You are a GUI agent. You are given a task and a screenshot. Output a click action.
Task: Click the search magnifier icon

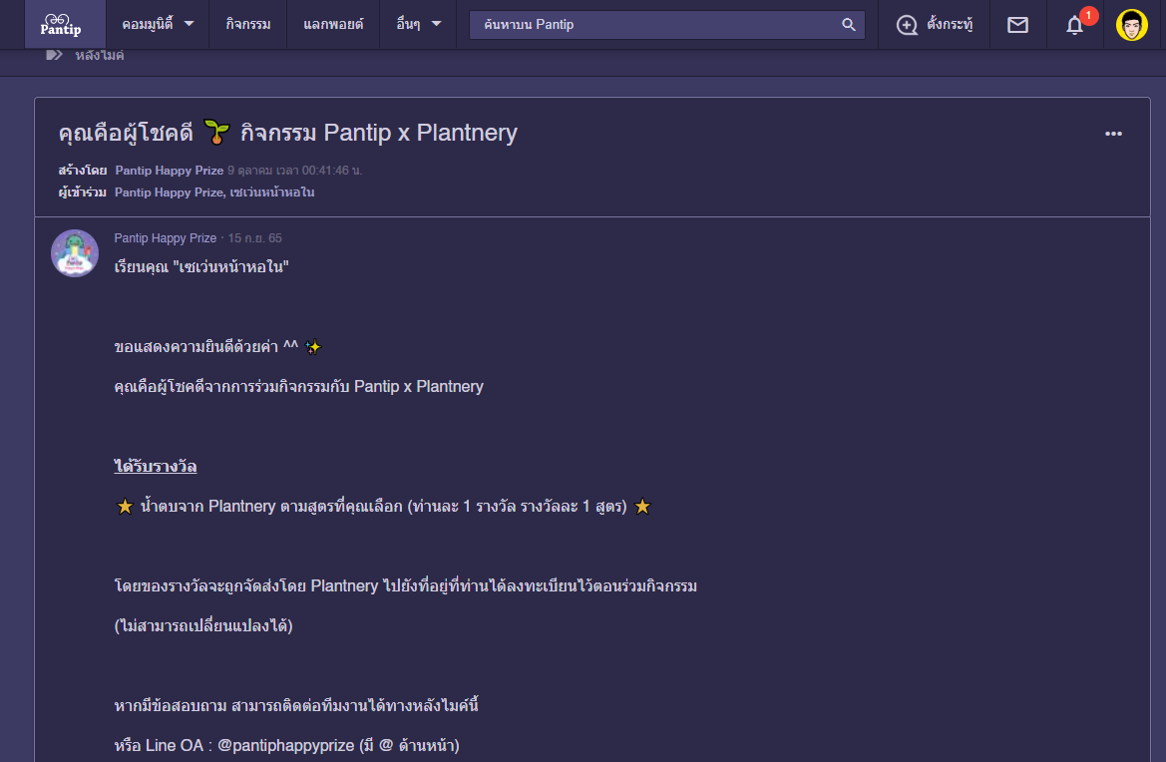[849, 25]
